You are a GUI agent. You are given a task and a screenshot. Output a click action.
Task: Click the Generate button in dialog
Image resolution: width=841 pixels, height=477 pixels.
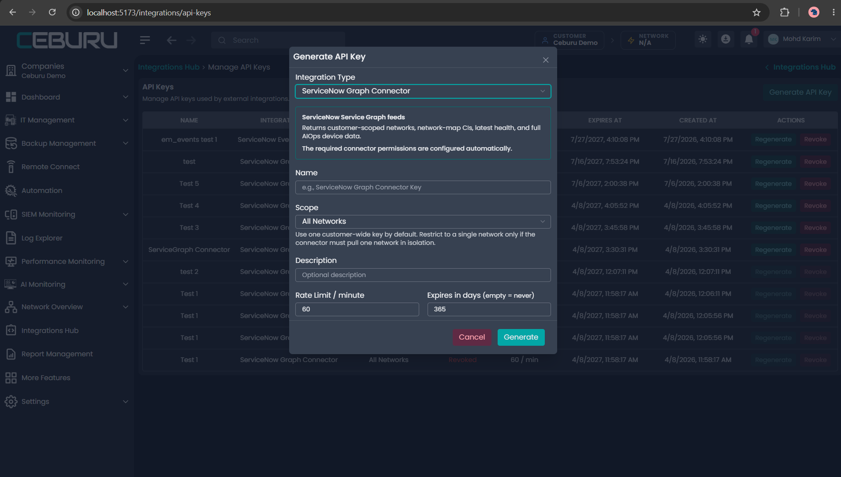click(521, 337)
